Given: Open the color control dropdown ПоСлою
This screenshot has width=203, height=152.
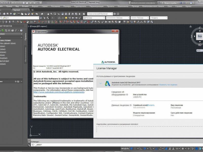Looking at the screenshot, I should click(x=94, y=18).
